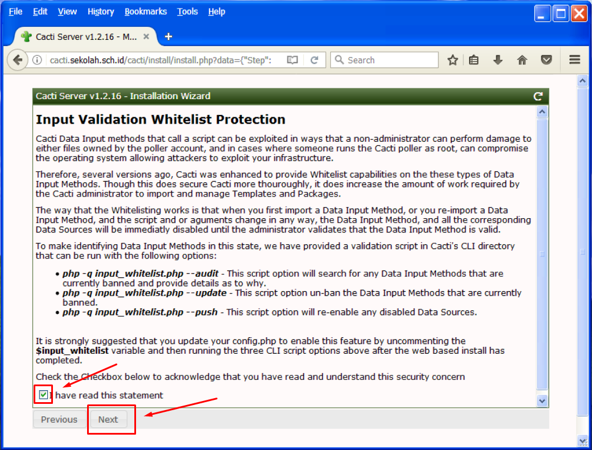Click the browser Back arrow button
Image resolution: width=592 pixels, height=450 pixels.
pyautogui.click(x=18, y=60)
